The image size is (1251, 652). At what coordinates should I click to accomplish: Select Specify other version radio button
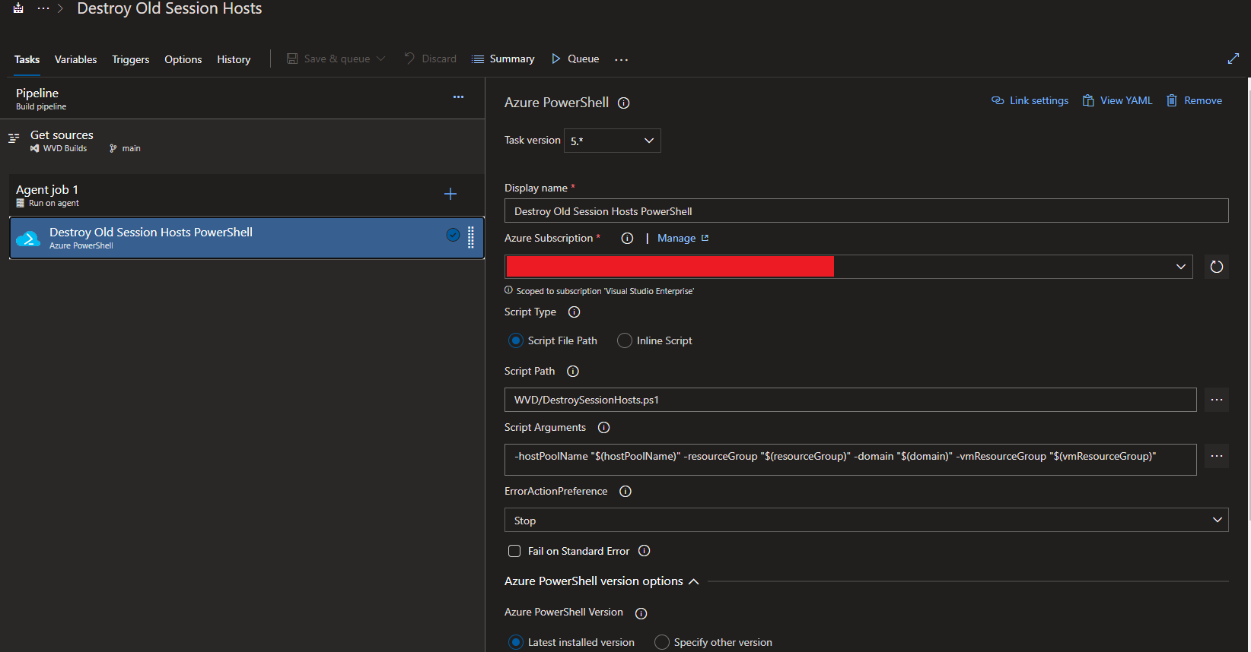click(x=662, y=642)
